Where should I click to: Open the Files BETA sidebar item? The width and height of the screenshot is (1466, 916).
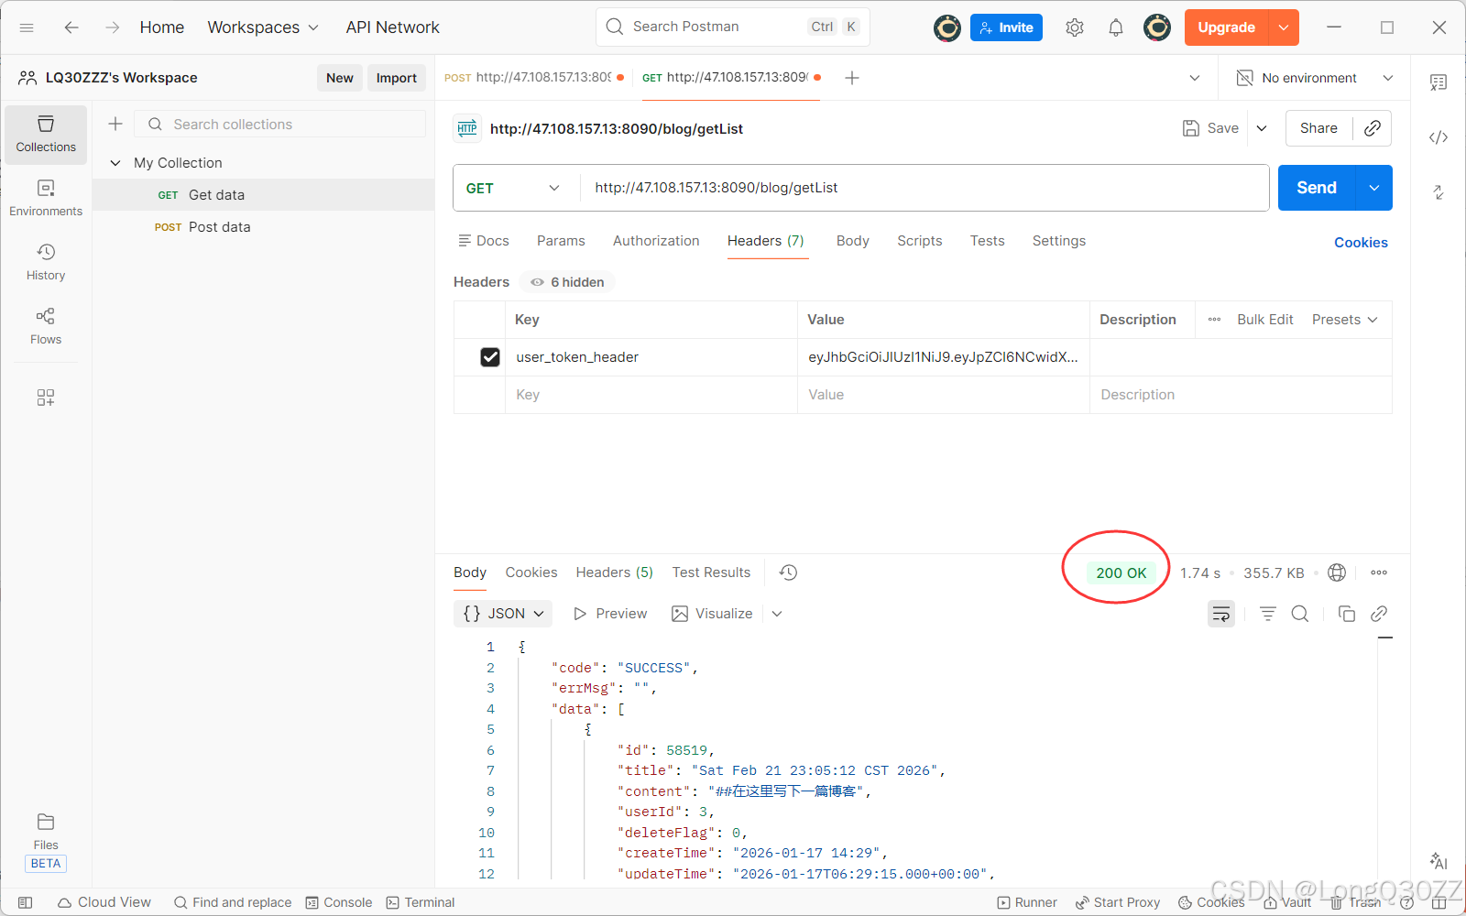(46, 842)
